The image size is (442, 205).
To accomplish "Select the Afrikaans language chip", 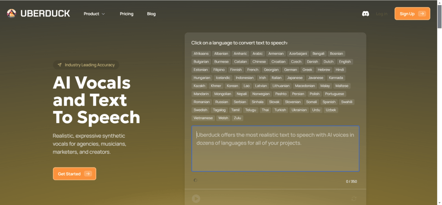I will pos(201,54).
